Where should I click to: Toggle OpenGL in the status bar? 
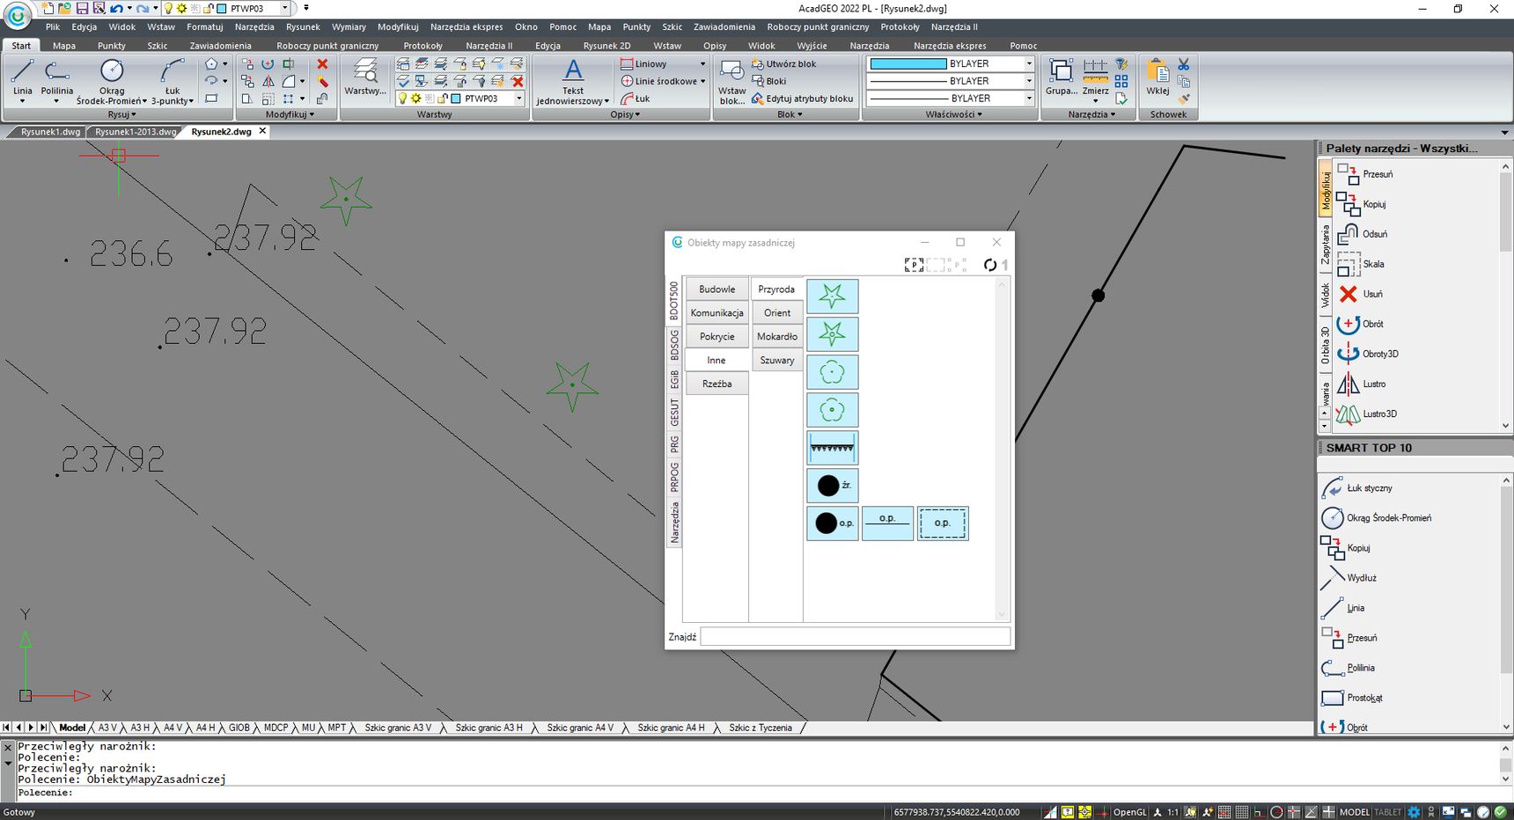coord(1129,812)
